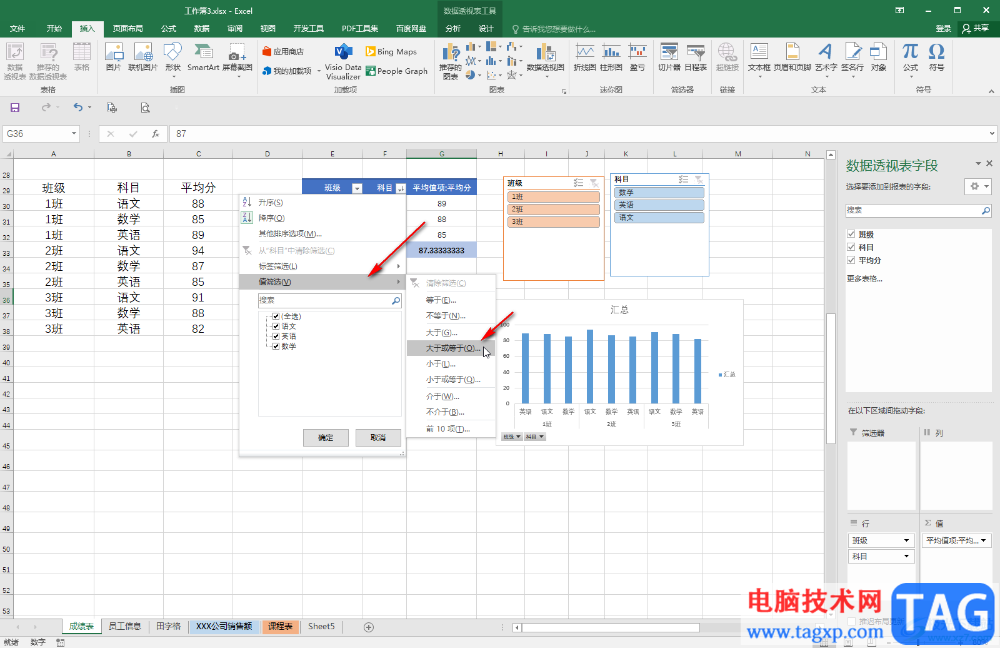Insert an online picture
1000x648 pixels.
[143, 58]
